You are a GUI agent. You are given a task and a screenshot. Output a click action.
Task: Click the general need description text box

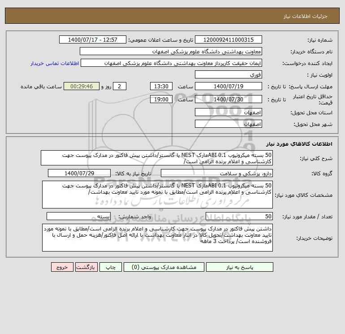(x=157, y=158)
